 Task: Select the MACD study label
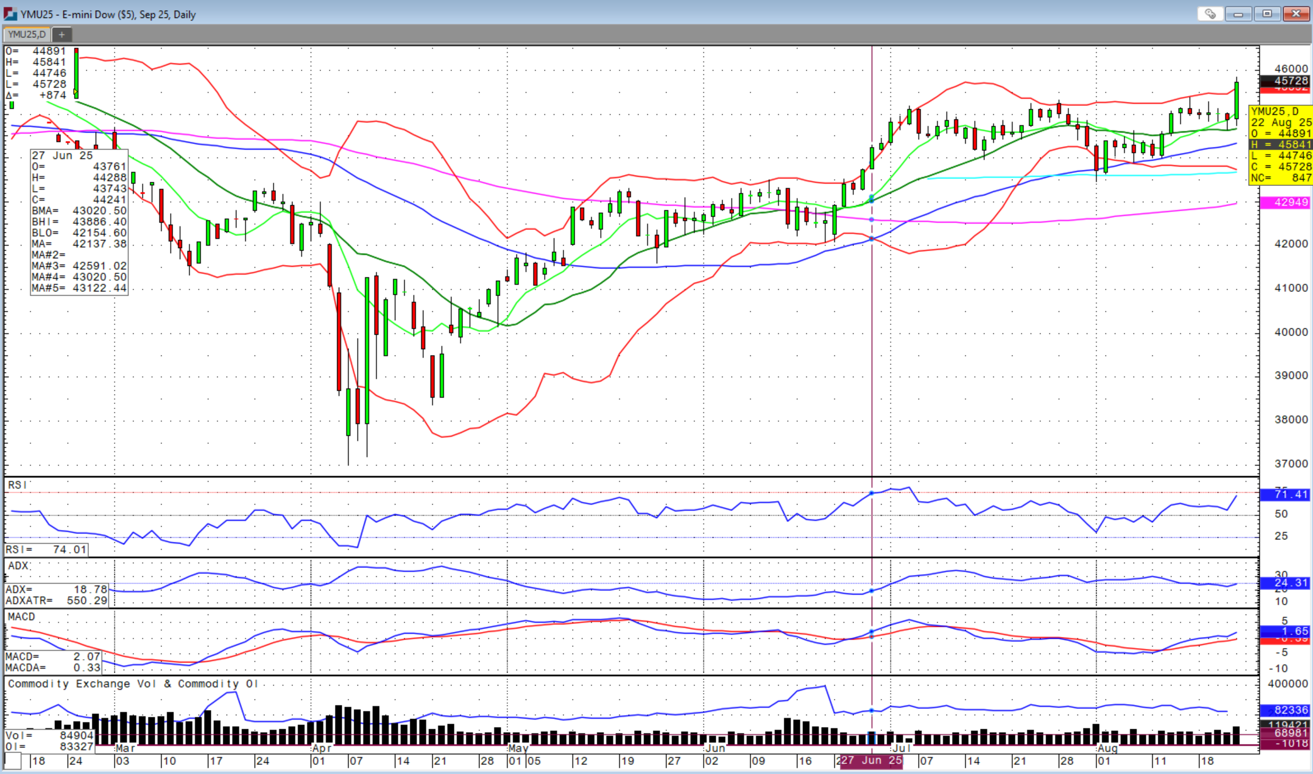pos(22,617)
